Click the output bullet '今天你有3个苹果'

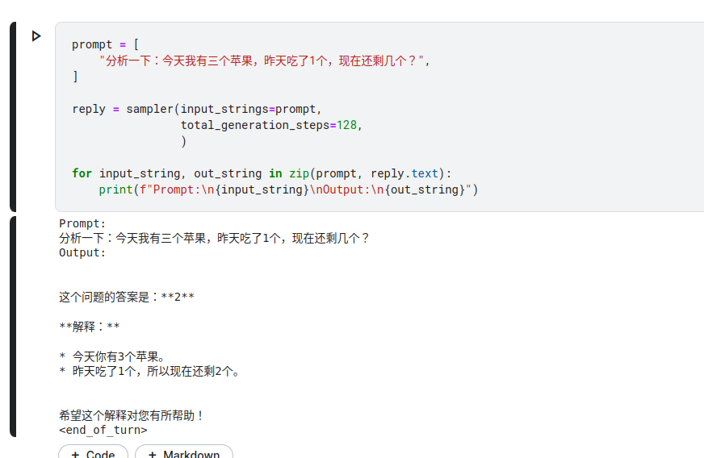(119, 356)
